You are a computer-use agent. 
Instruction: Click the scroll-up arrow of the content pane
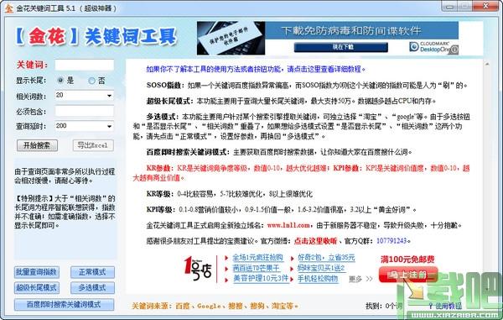click(487, 64)
